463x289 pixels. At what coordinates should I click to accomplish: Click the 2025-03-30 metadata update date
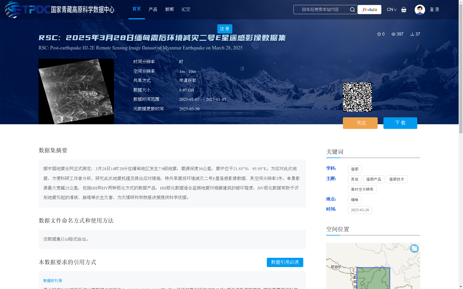point(189,109)
